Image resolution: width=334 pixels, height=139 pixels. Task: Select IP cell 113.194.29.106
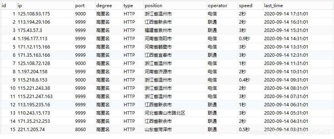pyautogui.click(x=34, y=22)
